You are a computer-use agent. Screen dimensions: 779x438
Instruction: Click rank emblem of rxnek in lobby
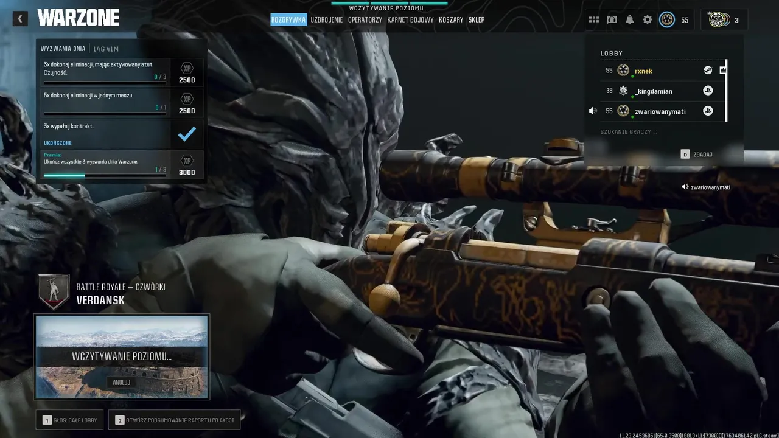(623, 71)
